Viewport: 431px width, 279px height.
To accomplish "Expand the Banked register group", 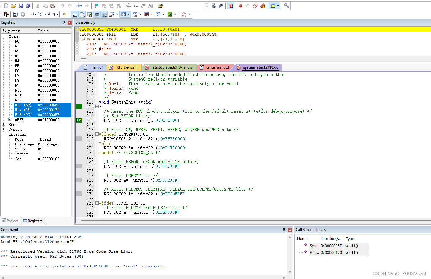I will click(x=4, y=124).
